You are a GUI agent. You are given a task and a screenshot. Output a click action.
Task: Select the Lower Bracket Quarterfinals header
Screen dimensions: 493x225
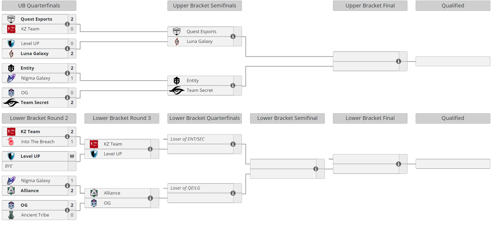point(205,118)
